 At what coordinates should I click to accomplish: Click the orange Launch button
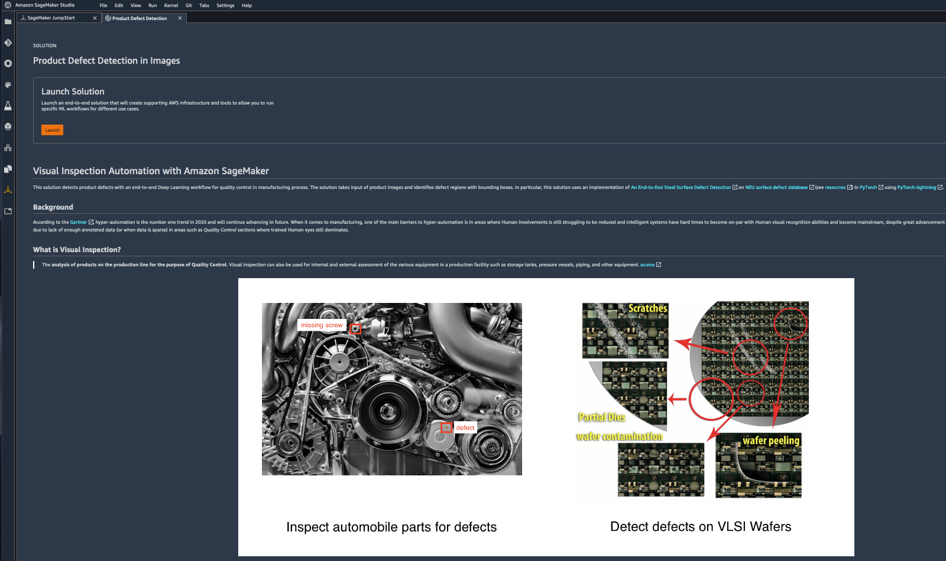click(x=52, y=130)
